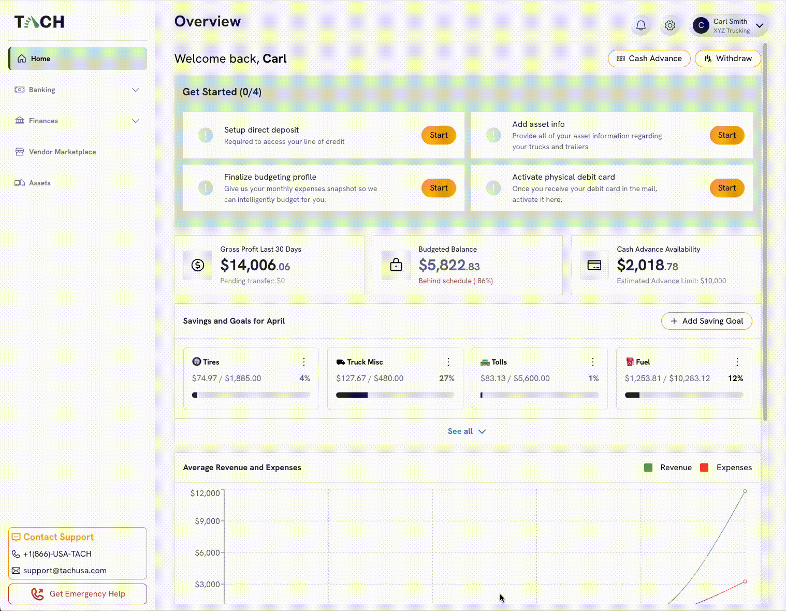The image size is (786, 611).
Task: Click the Contact Support chat icon
Action: [16, 537]
